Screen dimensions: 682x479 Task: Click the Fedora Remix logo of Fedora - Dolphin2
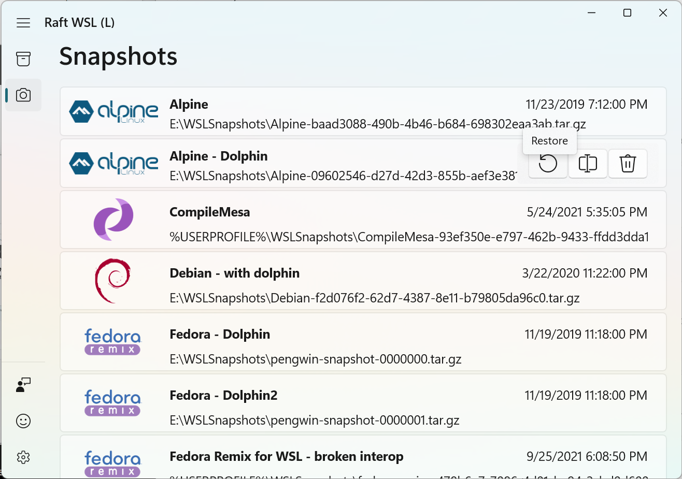click(x=113, y=403)
